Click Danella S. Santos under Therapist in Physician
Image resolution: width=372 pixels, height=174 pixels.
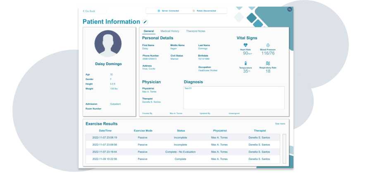tap(151, 102)
